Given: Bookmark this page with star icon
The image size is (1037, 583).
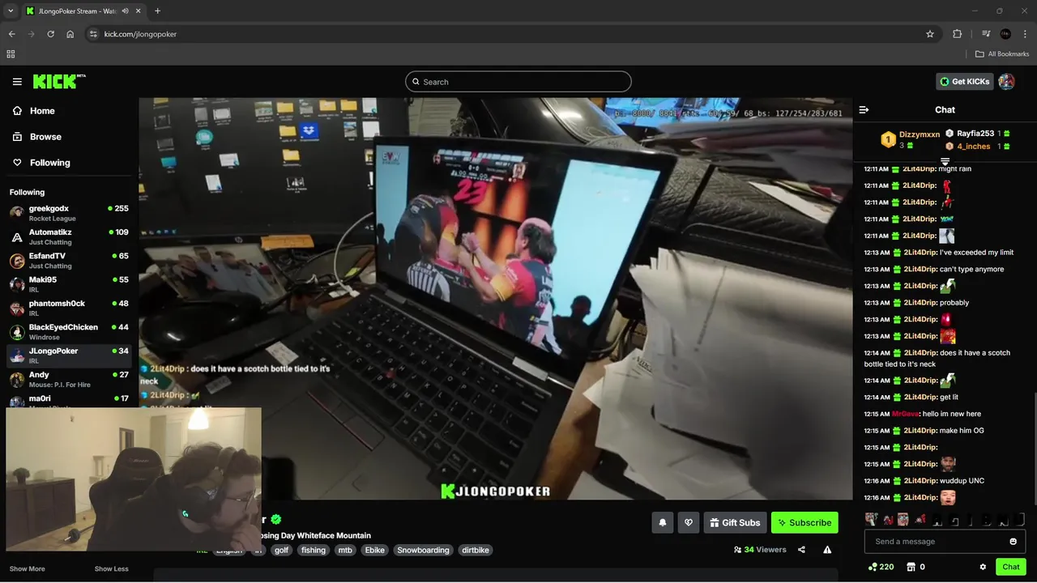Looking at the screenshot, I should pos(930,34).
